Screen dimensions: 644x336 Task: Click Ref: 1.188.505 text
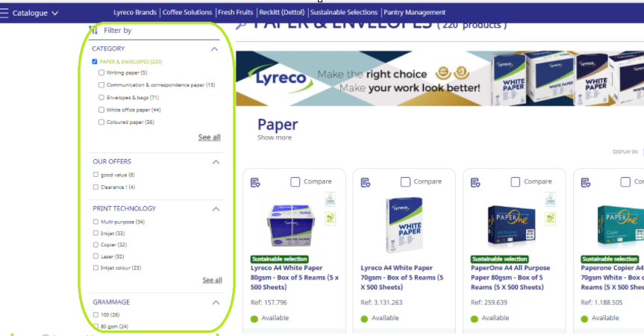tap(601, 302)
